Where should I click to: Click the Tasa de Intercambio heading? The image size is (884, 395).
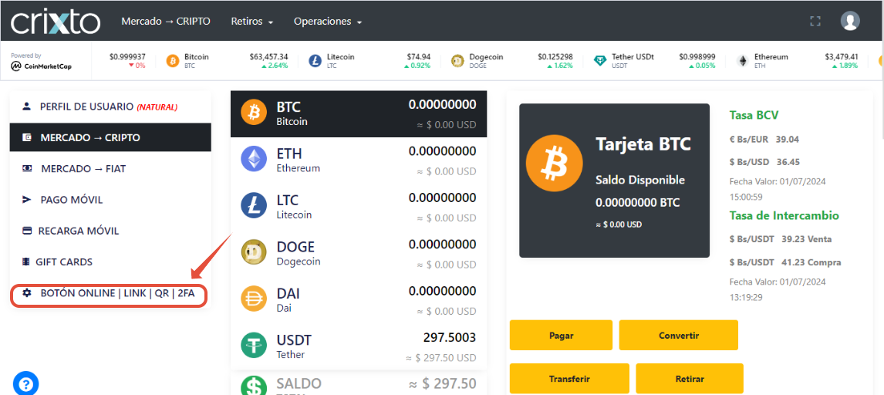coord(784,216)
